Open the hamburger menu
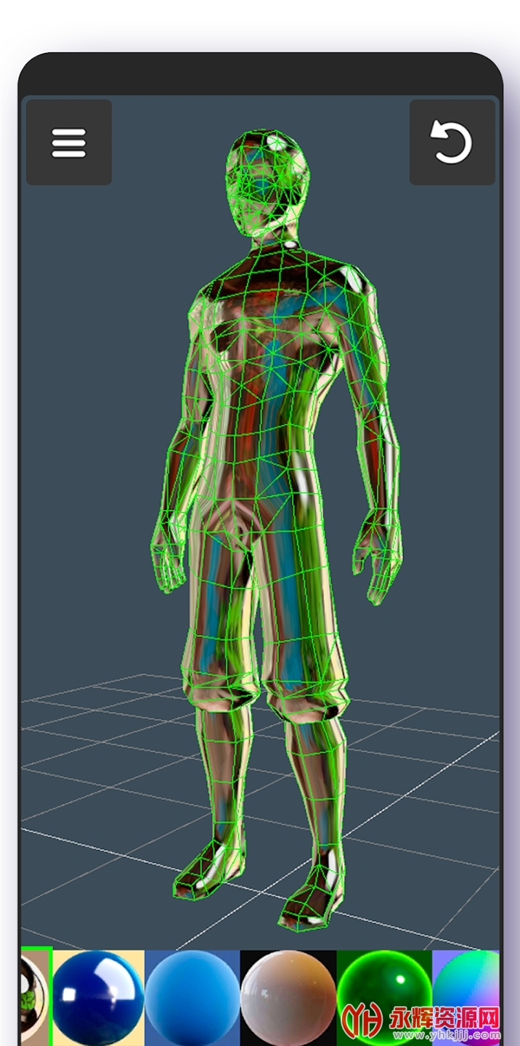The width and height of the screenshot is (520, 1046). click(69, 142)
